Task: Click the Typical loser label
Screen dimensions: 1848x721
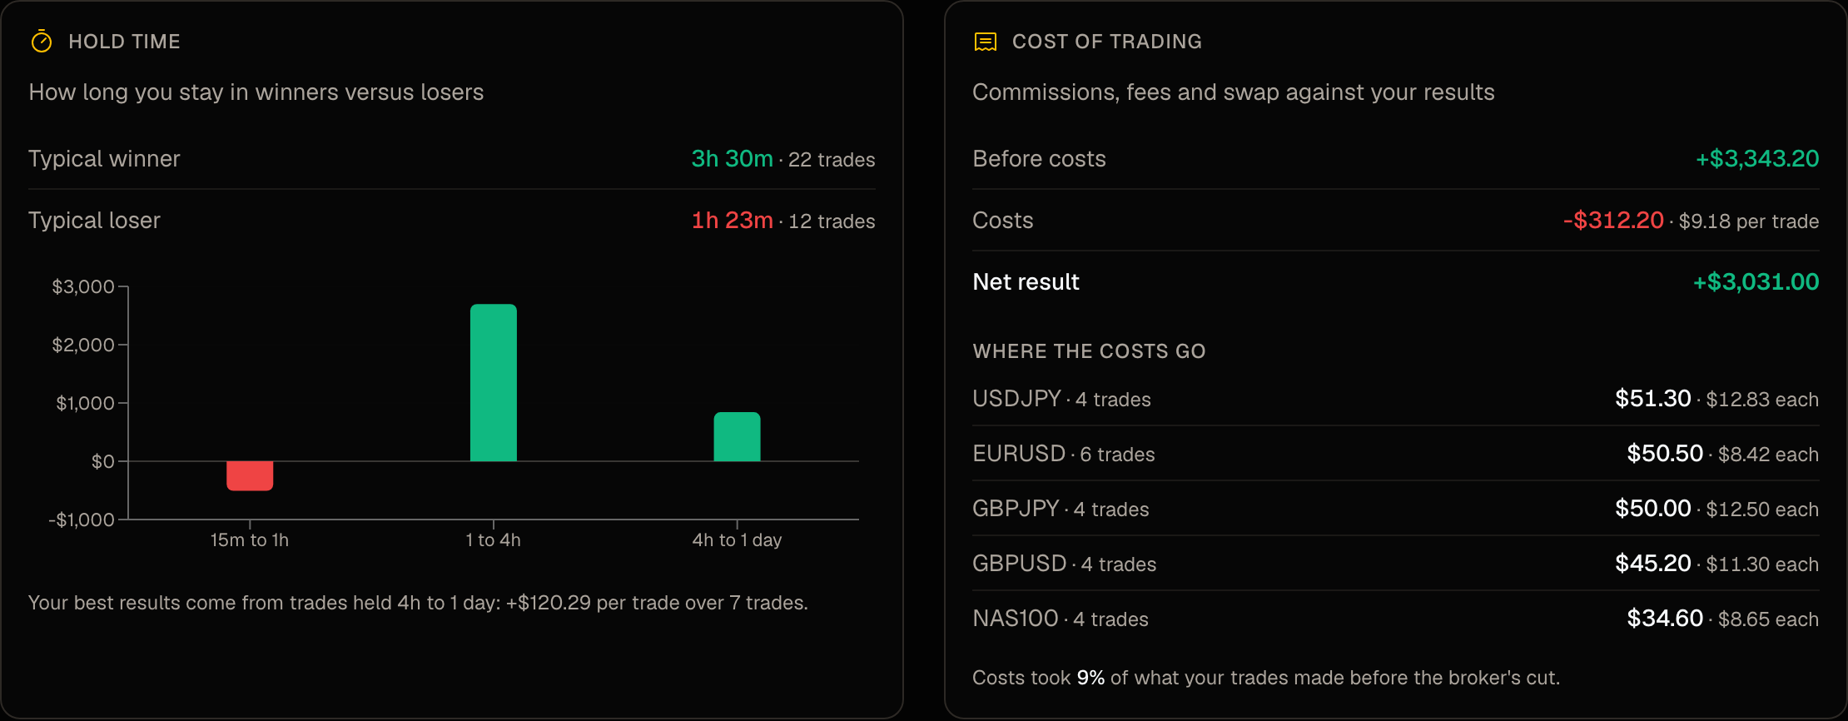Action: click(94, 221)
